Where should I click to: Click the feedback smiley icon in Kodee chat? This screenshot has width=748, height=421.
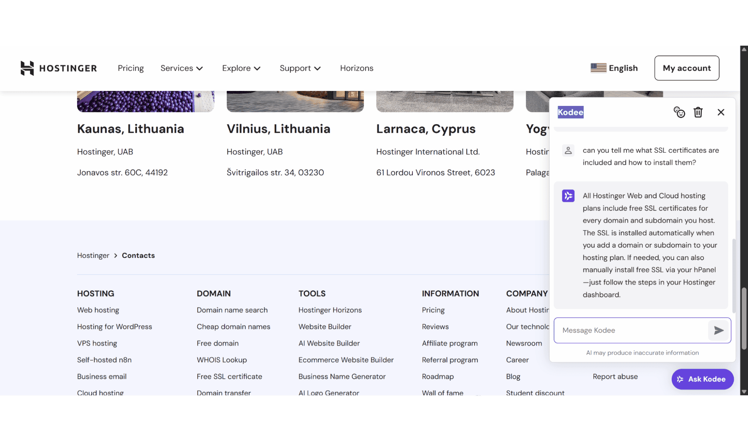pos(679,112)
